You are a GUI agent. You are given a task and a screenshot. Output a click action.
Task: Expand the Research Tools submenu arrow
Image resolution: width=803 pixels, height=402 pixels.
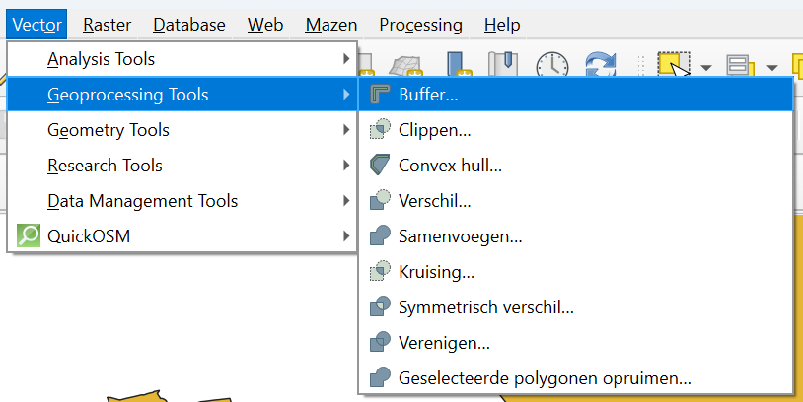coord(346,166)
